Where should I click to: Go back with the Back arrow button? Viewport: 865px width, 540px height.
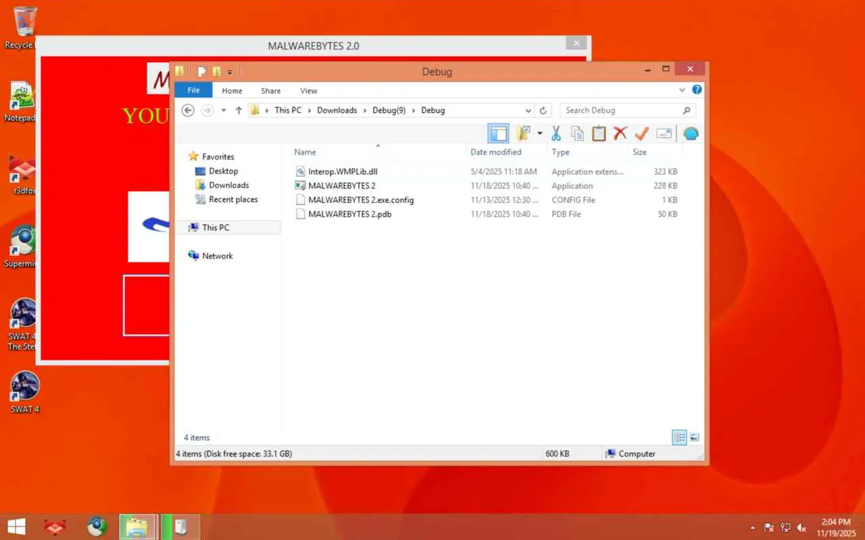pyautogui.click(x=188, y=110)
